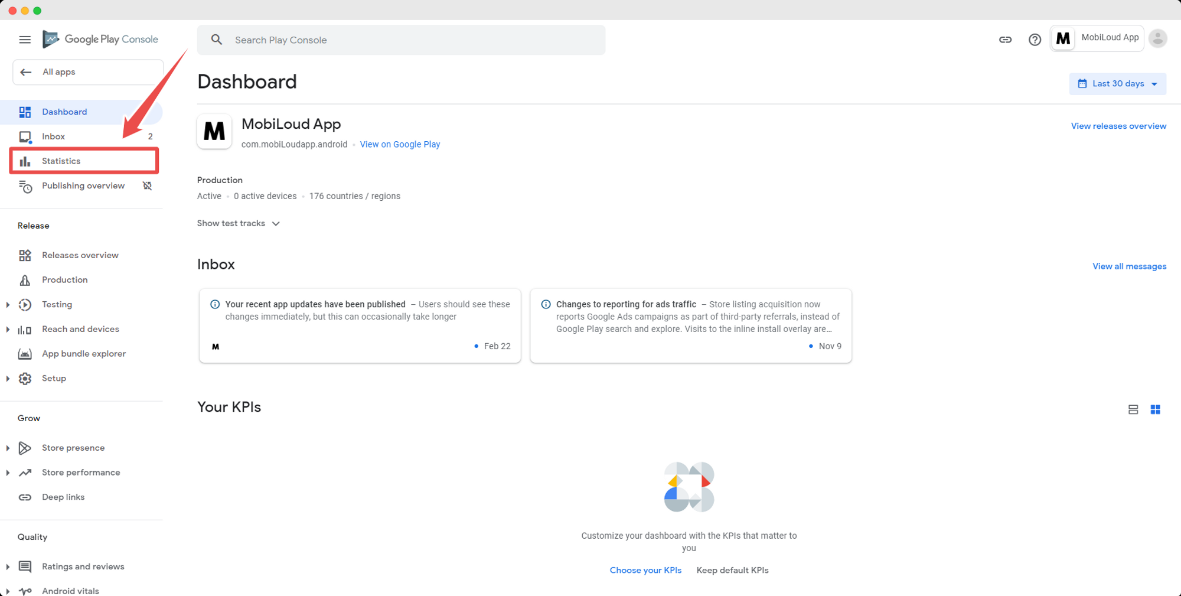Click the Inbox icon in sidebar
Screen dimensions: 1181x596
tap(25, 137)
